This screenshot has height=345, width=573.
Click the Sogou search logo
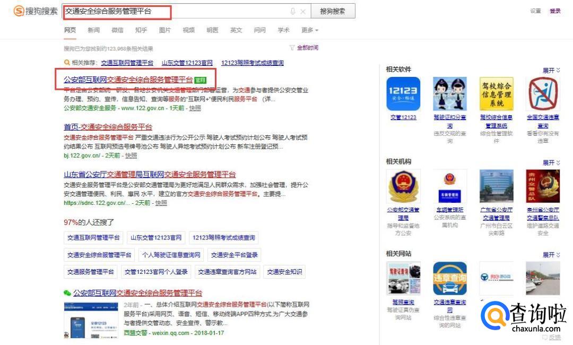click(36, 11)
